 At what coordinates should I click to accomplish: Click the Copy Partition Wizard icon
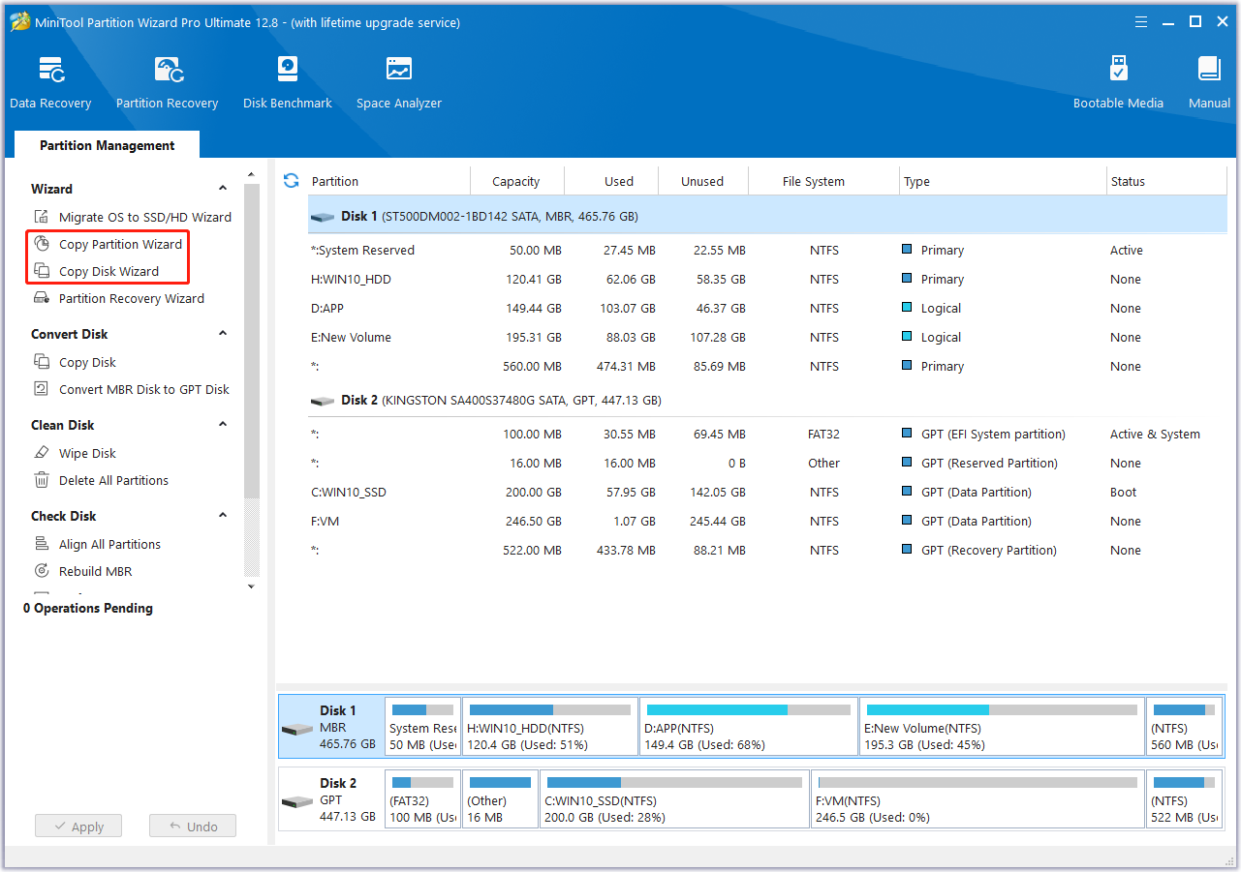pyautogui.click(x=42, y=244)
